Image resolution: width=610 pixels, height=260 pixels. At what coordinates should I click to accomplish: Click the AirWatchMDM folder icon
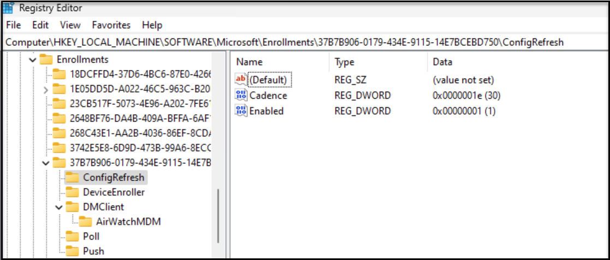click(85, 222)
